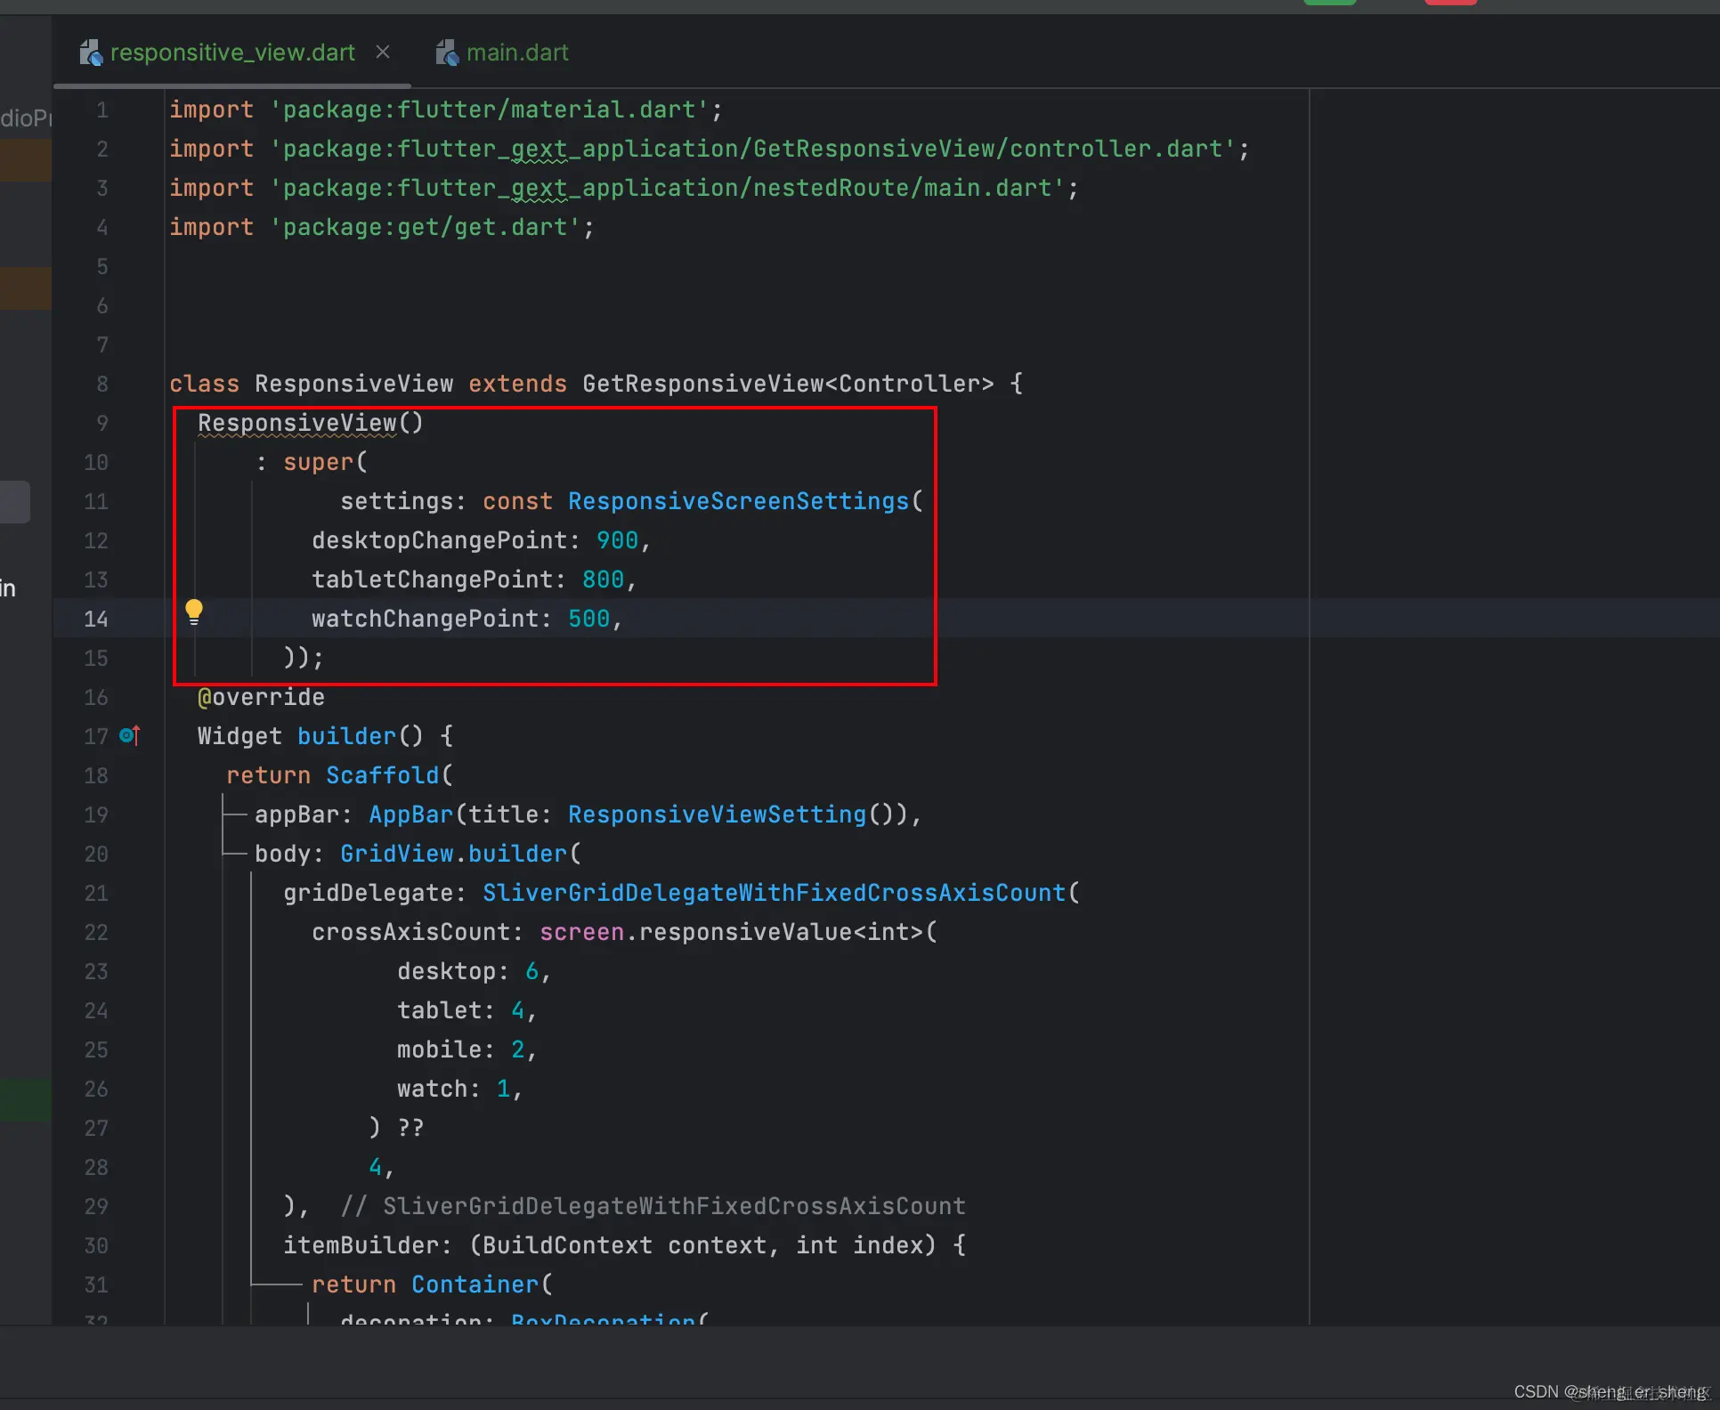Click the override gutter icon on line 17
This screenshot has width=1720, height=1410.
pos(130,735)
